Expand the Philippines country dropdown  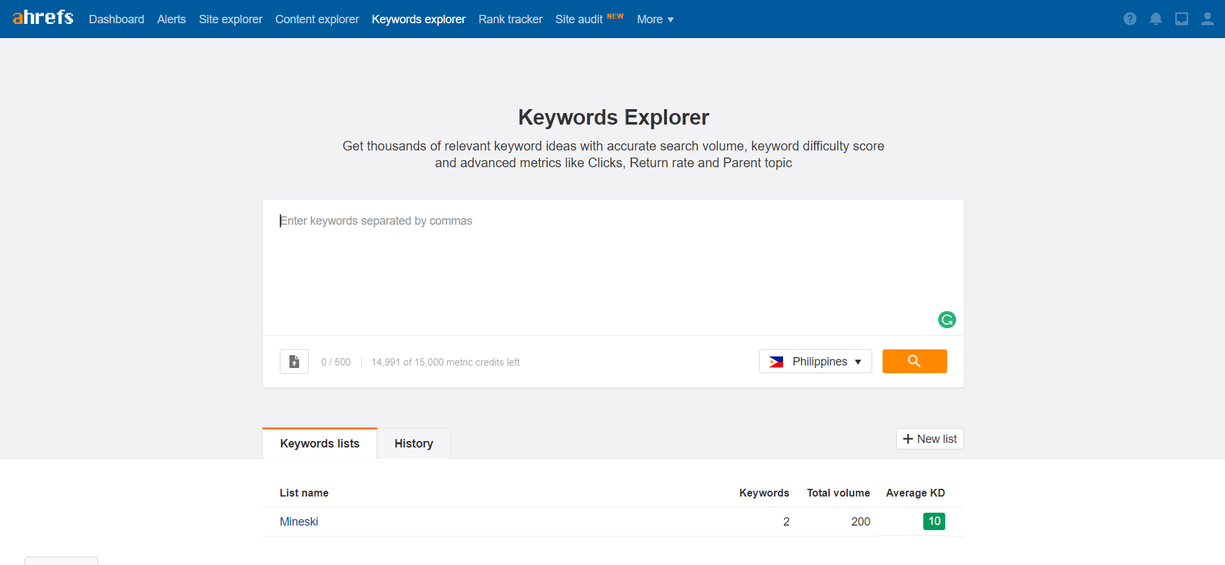click(815, 362)
